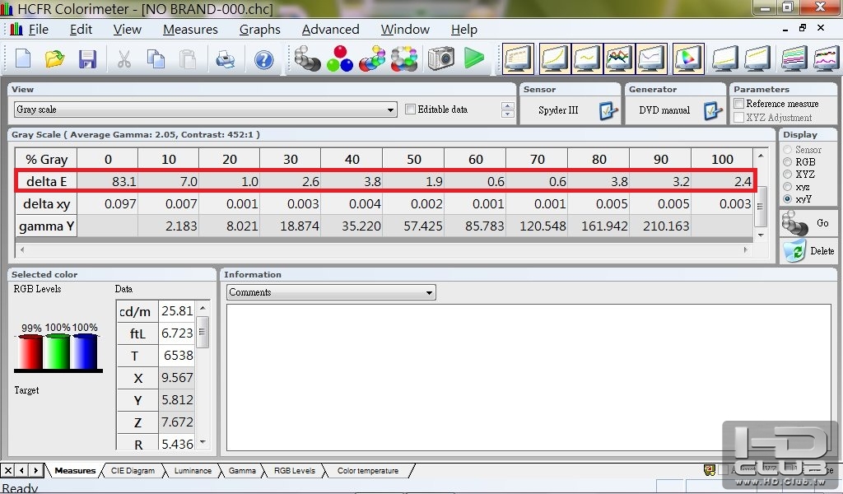Open help with the blue question mark icon

[x=264, y=59]
